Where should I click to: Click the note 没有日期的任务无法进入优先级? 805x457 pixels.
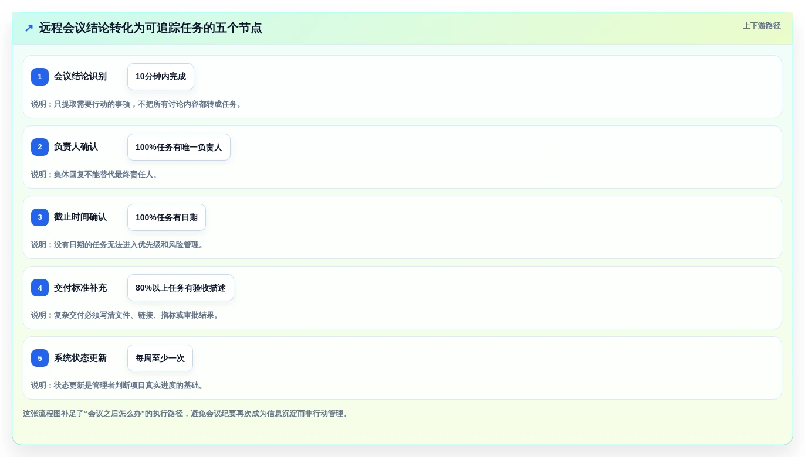tap(119, 245)
